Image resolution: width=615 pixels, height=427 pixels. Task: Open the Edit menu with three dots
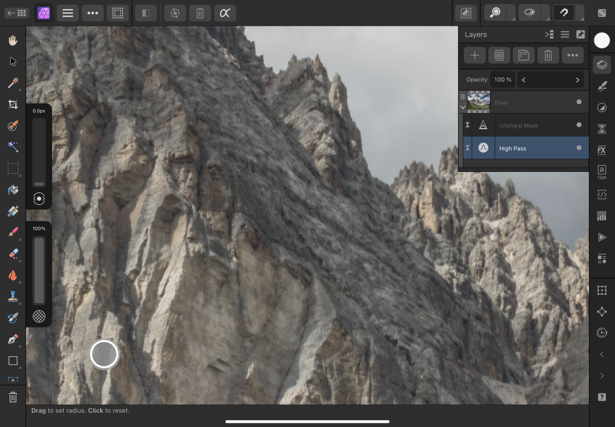point(93,13)
